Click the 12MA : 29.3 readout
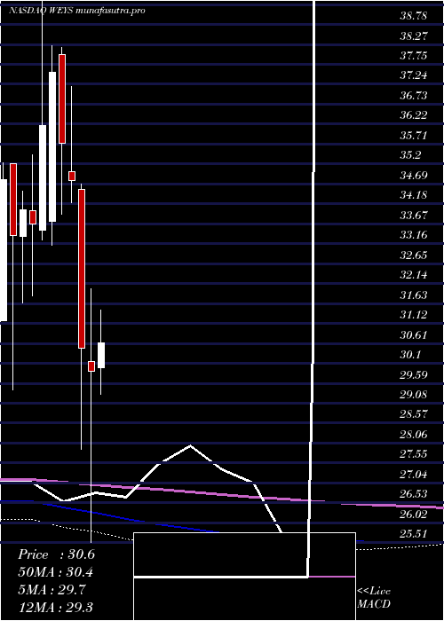Image resolution: width=444 pixels, height=621 pixels. pyautogui.click(x=56, y=607)
